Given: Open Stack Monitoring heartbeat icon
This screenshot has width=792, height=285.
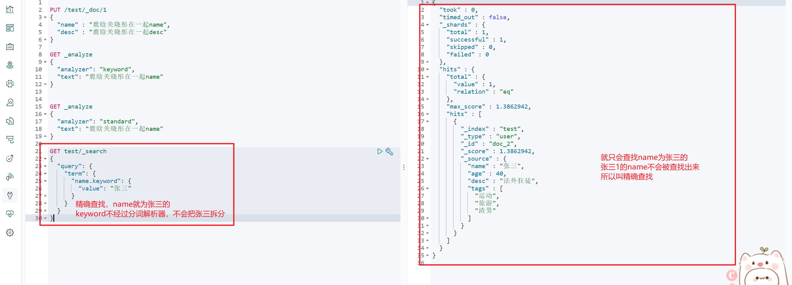Looking at the screenshot, I should click(10, 214).
